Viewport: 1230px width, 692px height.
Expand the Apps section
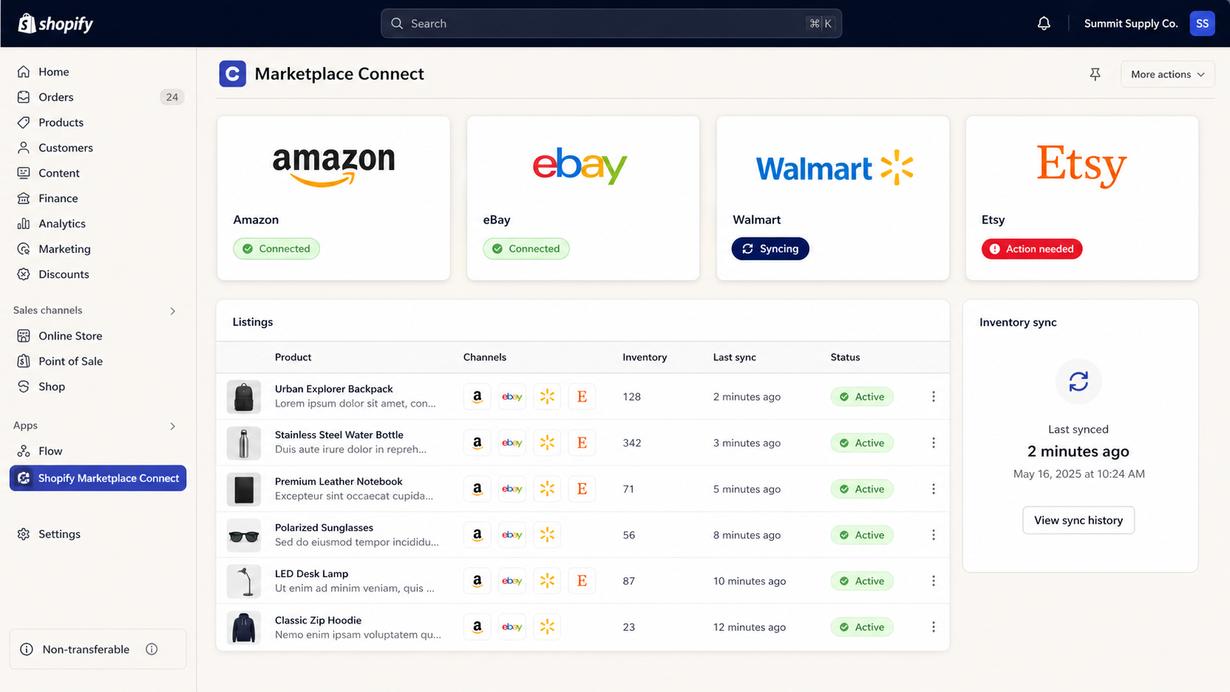click(173, 427)
